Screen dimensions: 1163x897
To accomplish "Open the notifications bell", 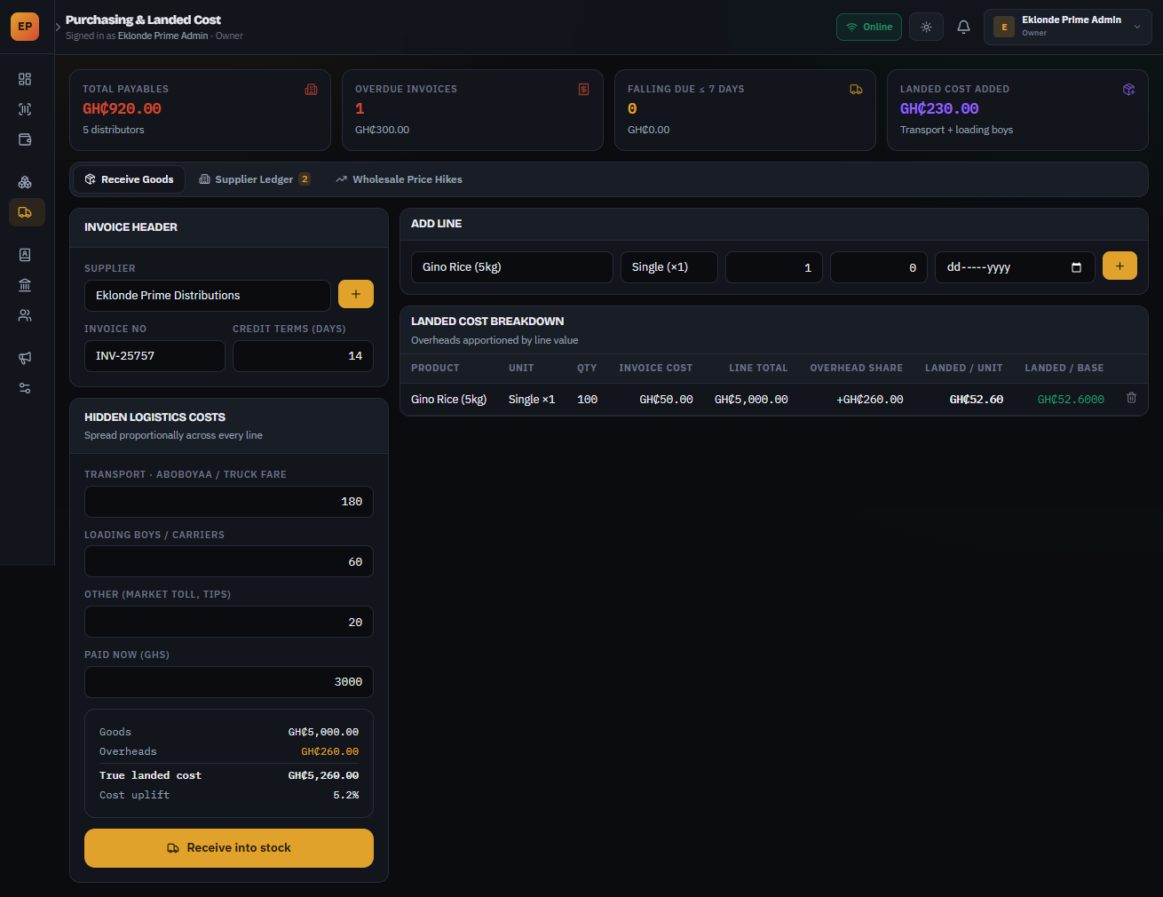I will point(963,27).
